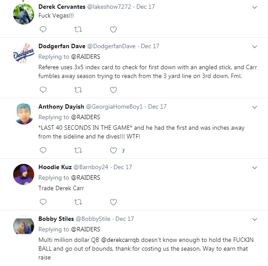The height and width of the screenshot is (266, 268).
Task: Retweet Hoodie Kuz's Trade Derek Carr tweet
Action: tap(78, 202)
